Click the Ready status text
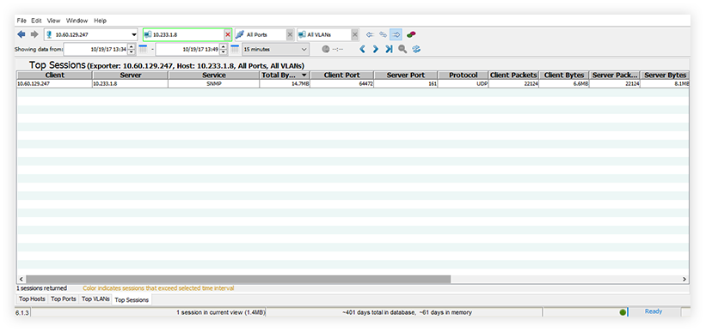This screenshot has height=332, width=706. [x=654, y=311]
